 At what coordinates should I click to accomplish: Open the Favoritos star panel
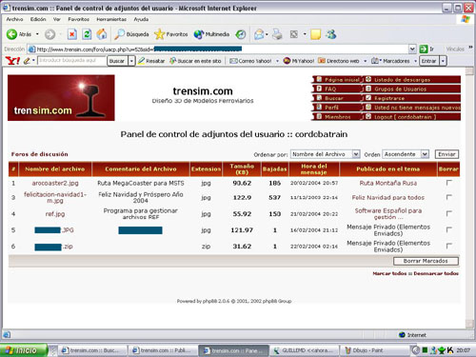tap(171, 34)
